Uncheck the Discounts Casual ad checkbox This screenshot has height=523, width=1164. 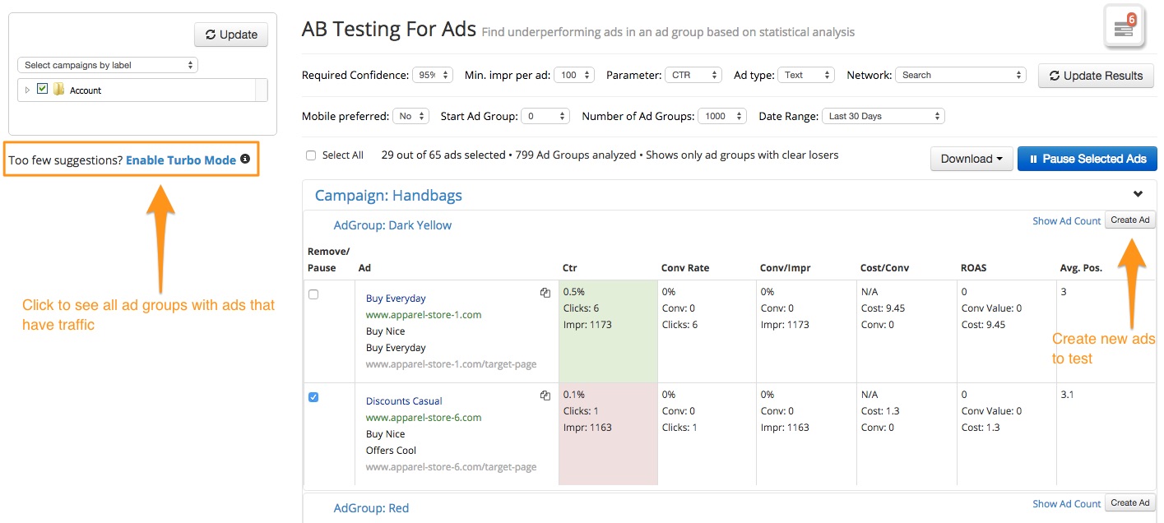click(x=313, y=397)
